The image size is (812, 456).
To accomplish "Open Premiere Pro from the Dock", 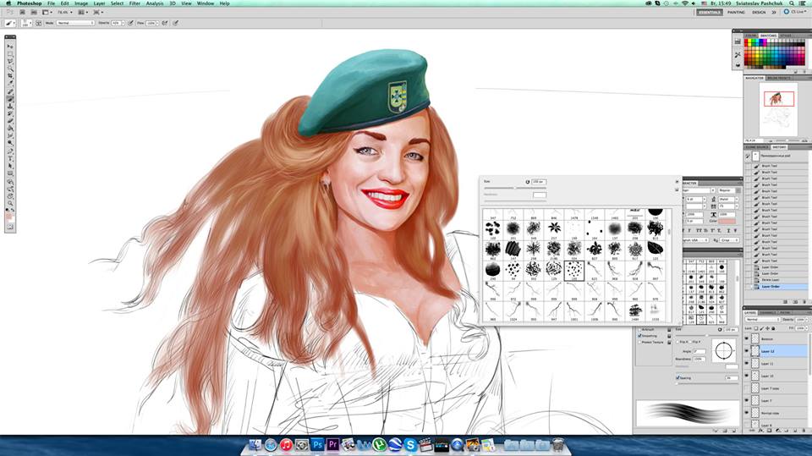I will [x=333, y=445].
